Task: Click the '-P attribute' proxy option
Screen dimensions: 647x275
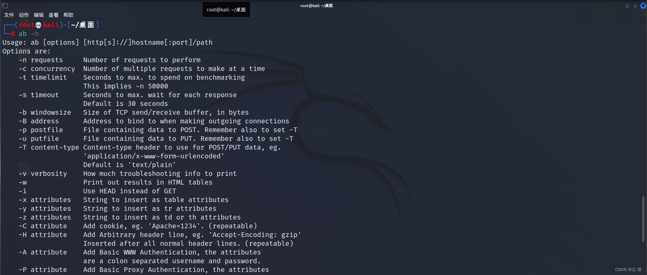Action: click(x=144, y=270)
